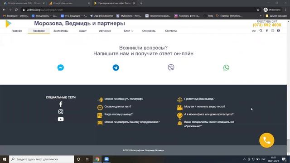This screenshot has width=290, height=163.
Task: Close the Проверка на полиграфе browser tab
Action: point(134,3)
